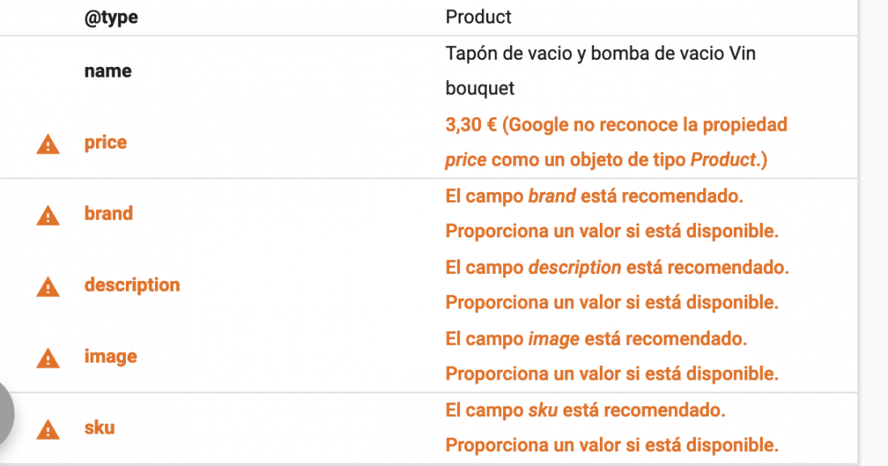
Task: Click the gray circular button at left edge
Action: tap(5, 414)
